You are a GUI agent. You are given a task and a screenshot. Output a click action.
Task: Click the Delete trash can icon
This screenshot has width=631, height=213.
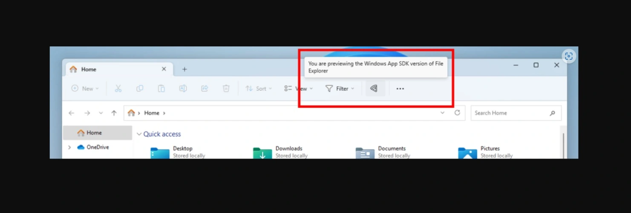pos(226,89)
